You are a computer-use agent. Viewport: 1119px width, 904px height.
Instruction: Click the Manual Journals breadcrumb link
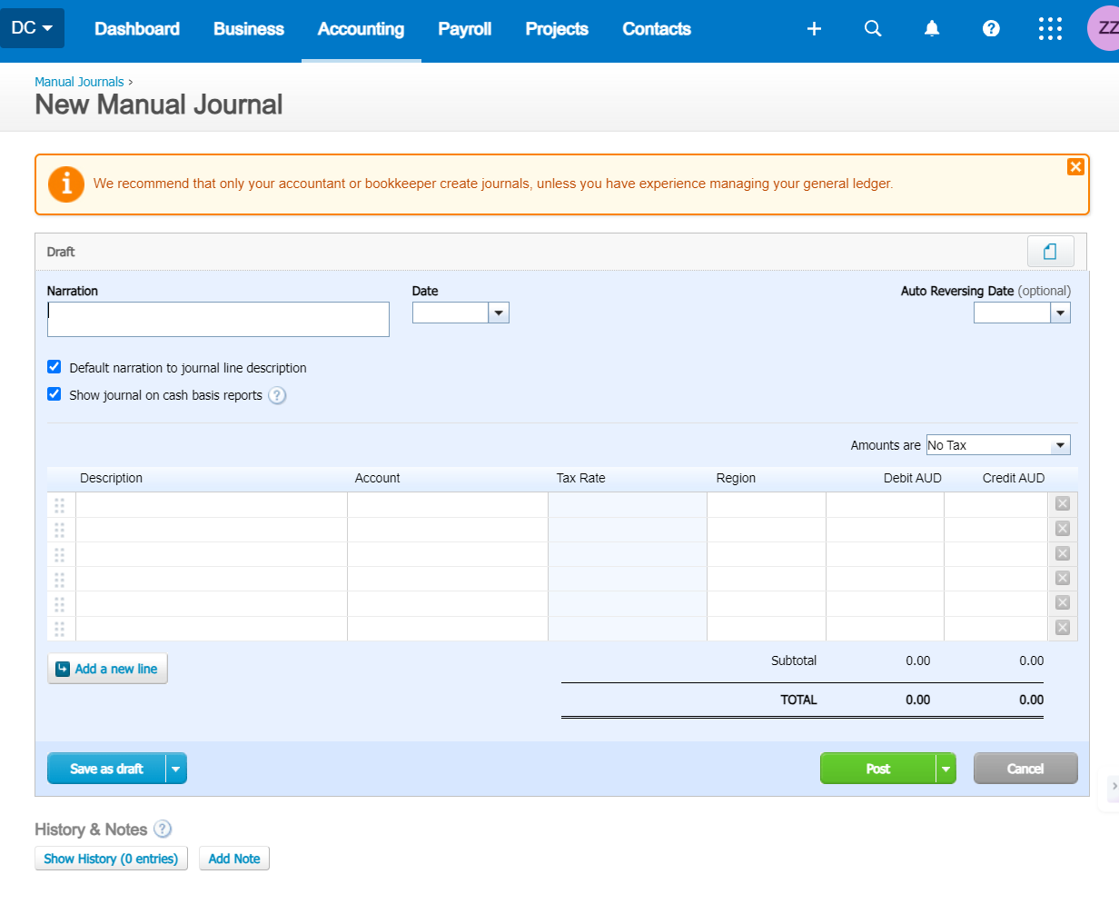pos(79,82)
